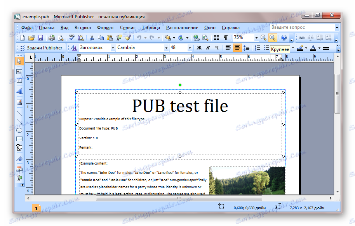Open the Заголовок style dropdown
This screenshot has width=355, height=226.
click(x=113, y=48)
